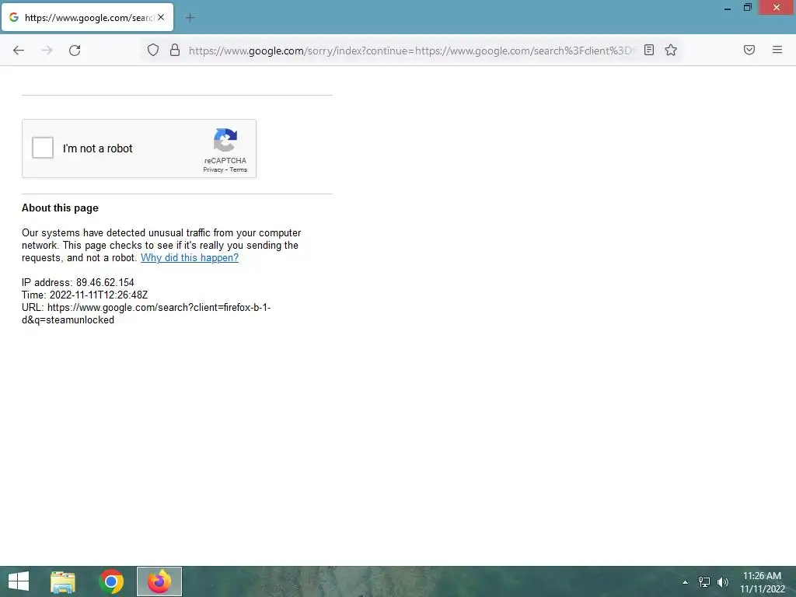
Task: Open the reCAPTCHA Terms link
Action: (238, 169)
